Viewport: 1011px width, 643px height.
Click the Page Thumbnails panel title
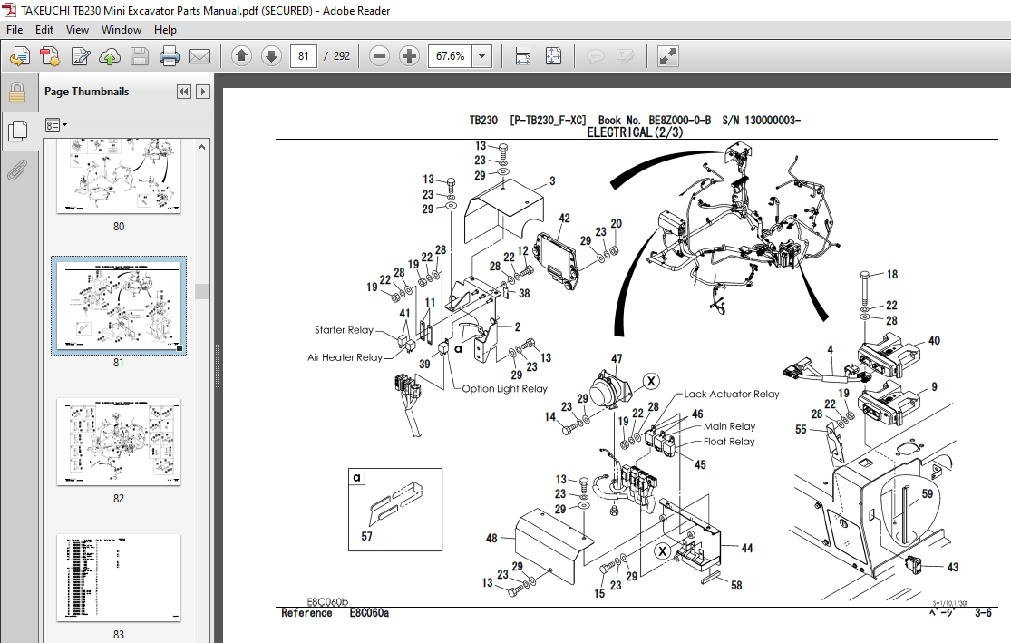(86, 92)
